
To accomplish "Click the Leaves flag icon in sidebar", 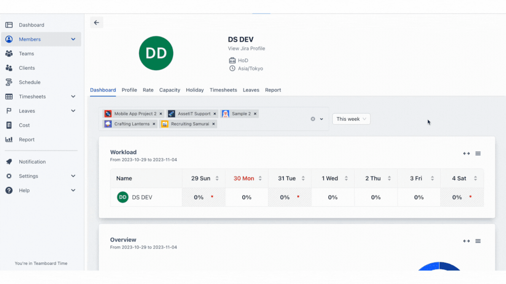I will click(x=9, y=111).
